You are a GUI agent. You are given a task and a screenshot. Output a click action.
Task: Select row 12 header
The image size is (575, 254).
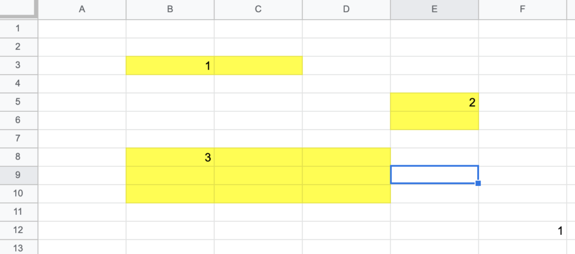pyautogui.click(x=19, y=230)
